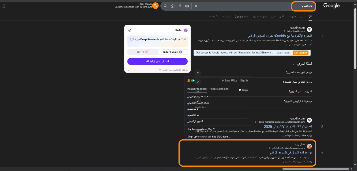
Task: Click the magnifier search icon in search bar
Action: [x=166, y=6]
